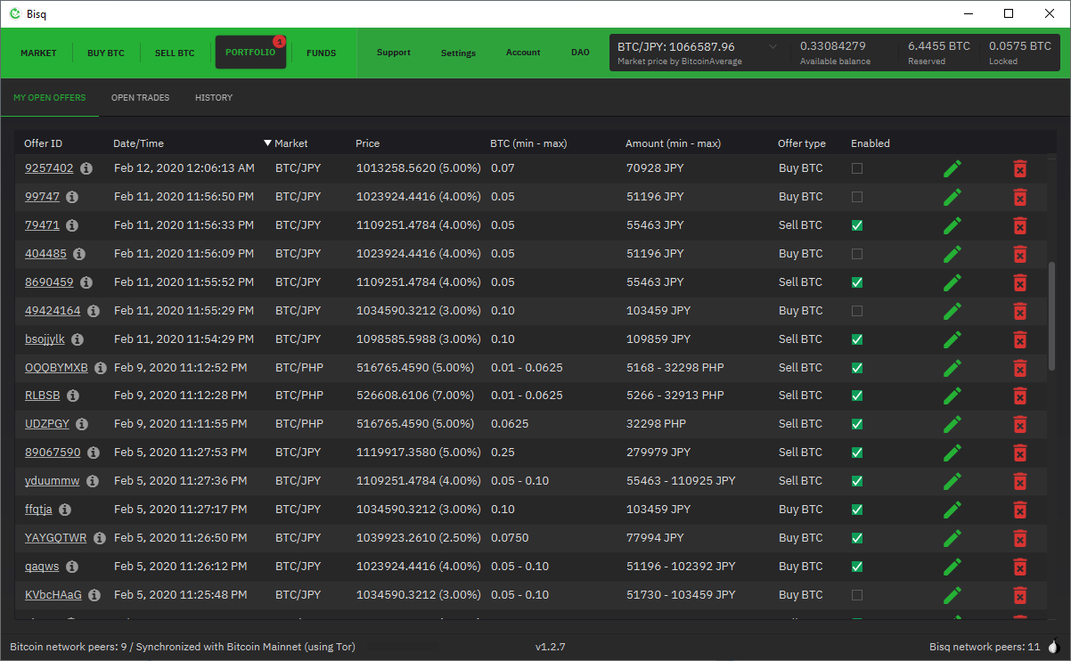Enable offer 99747 checkbox
1071x661 pixels.
[857, 197]
